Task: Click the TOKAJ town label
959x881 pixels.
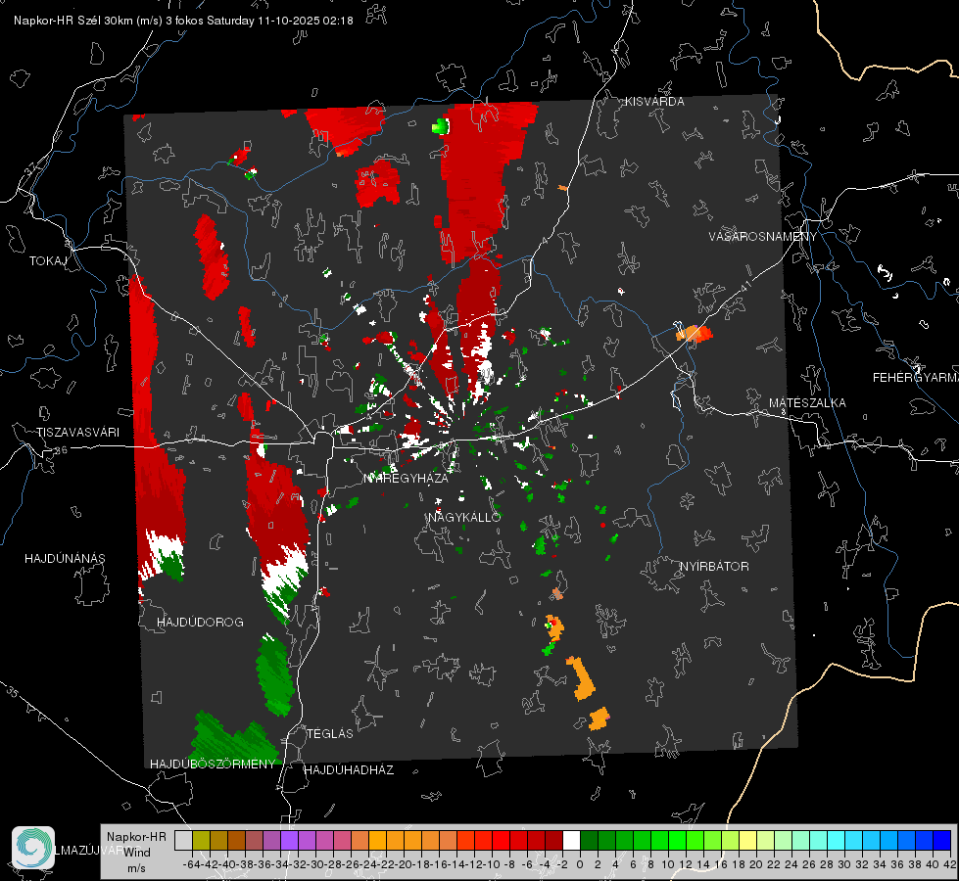Action: point(48,261)
